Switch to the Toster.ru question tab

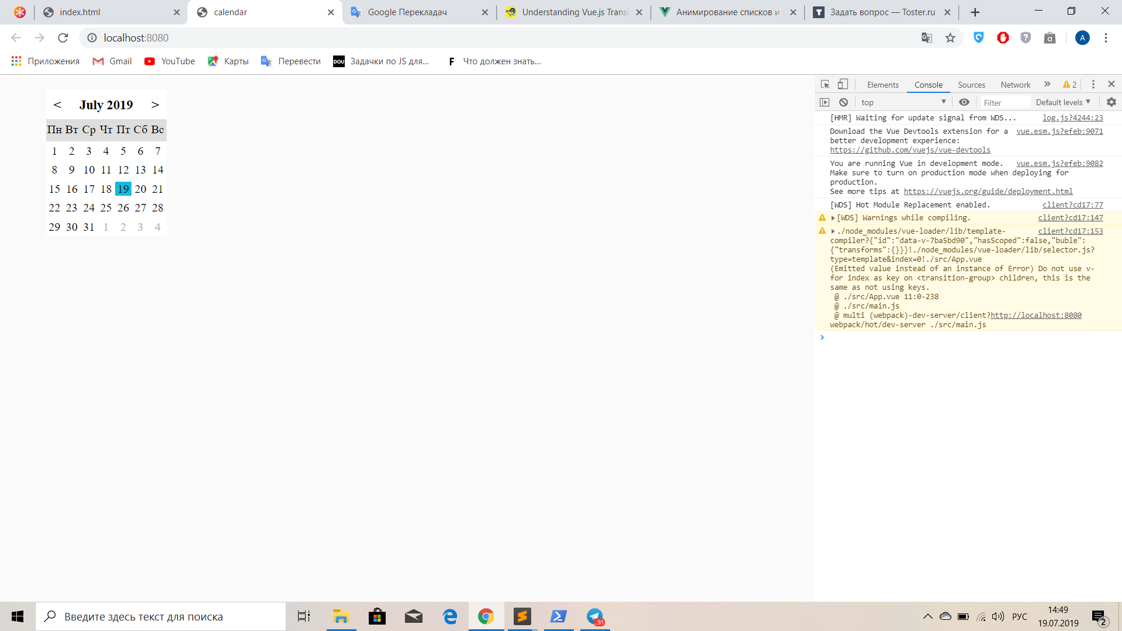coord(881,12)
